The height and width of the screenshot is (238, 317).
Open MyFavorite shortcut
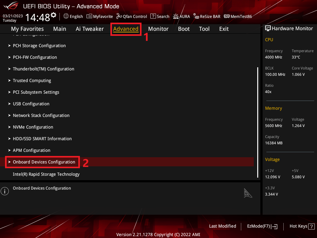[100, 16]
